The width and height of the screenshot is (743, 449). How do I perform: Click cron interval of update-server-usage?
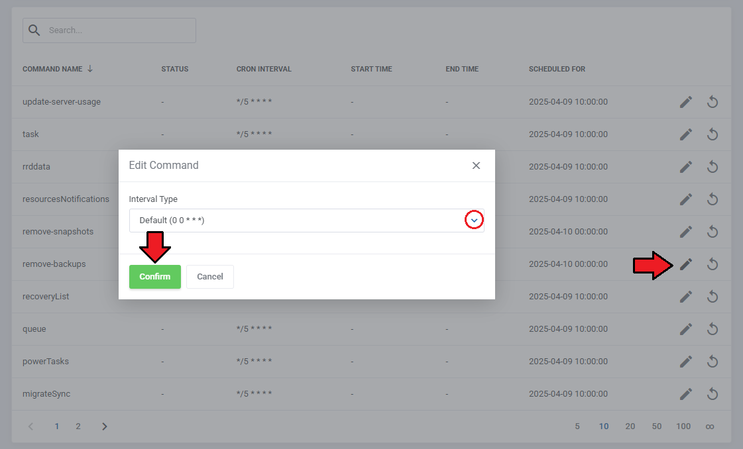(x=254, y=102)
